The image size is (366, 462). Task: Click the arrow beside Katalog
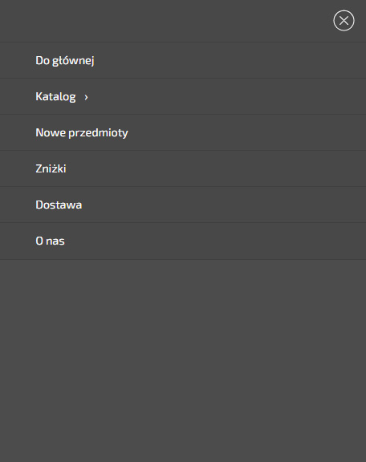point(86,97)
